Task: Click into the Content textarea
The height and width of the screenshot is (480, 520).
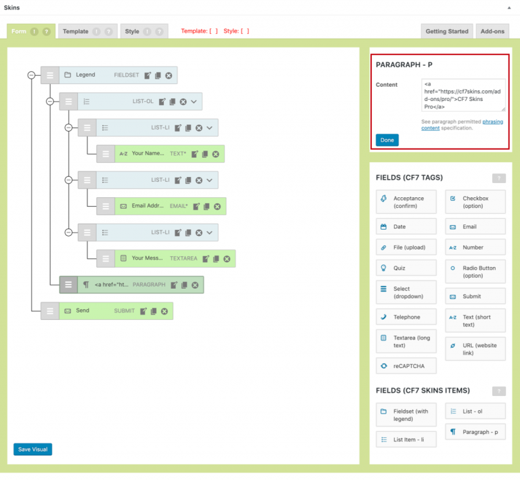Action: point(462,95)
